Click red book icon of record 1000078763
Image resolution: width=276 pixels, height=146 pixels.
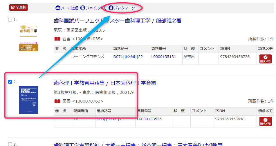57,101
